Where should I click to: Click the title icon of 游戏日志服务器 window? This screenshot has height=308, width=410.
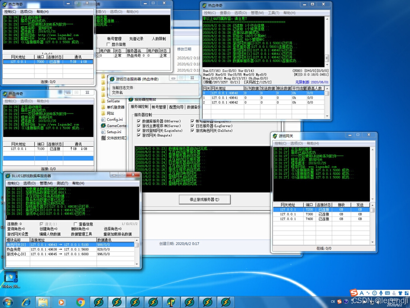pyautogui.click(x=112, y=79)
